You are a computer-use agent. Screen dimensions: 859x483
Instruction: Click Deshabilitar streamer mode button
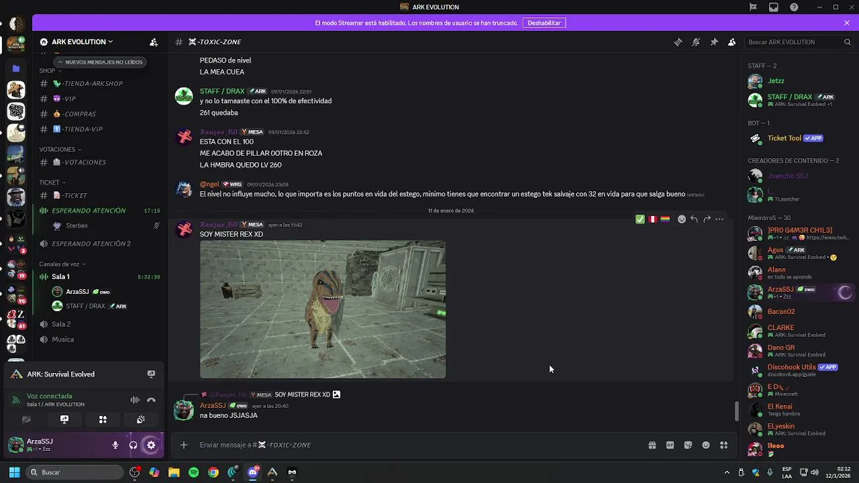(544, 23)
